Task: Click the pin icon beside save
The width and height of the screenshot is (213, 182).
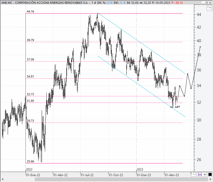Action: [205, 174]
